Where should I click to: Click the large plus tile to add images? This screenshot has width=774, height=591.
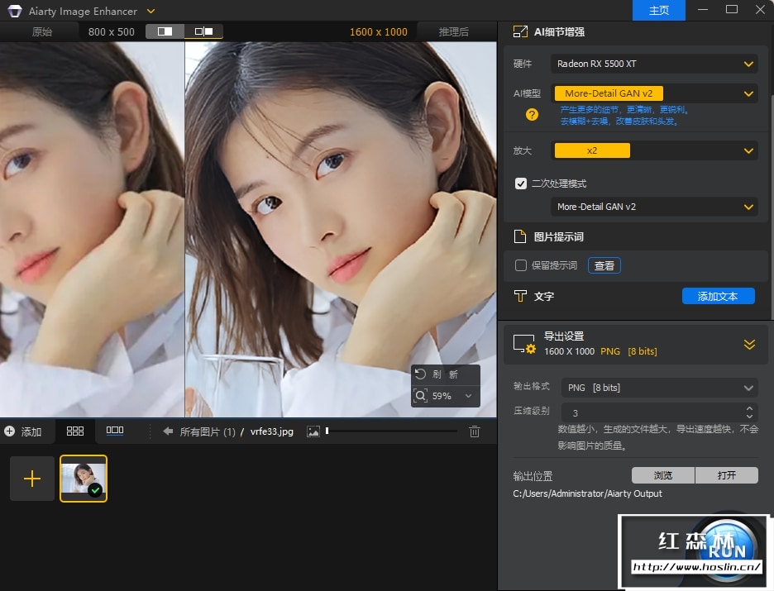32,479
